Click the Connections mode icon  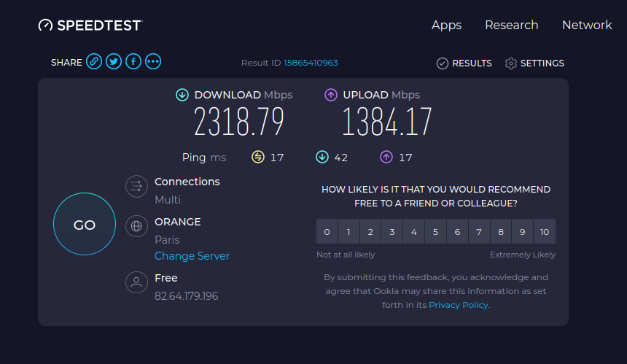coord(136,186)
